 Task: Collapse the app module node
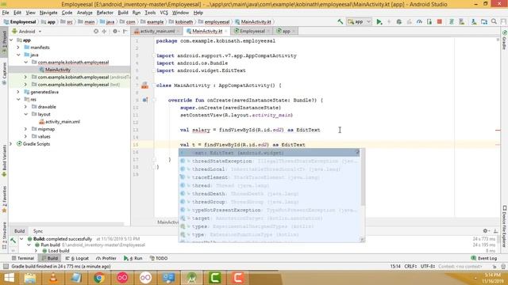click(11, 40)
